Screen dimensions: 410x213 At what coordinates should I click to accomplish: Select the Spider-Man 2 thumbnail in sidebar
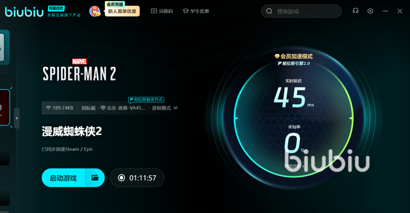tap(4, 108)
